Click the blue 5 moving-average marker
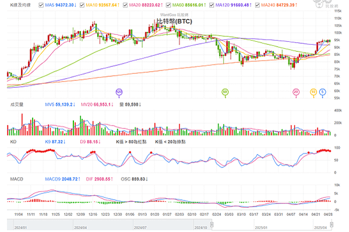The height and width of the screenshot is (232, 349). [323, 92]
